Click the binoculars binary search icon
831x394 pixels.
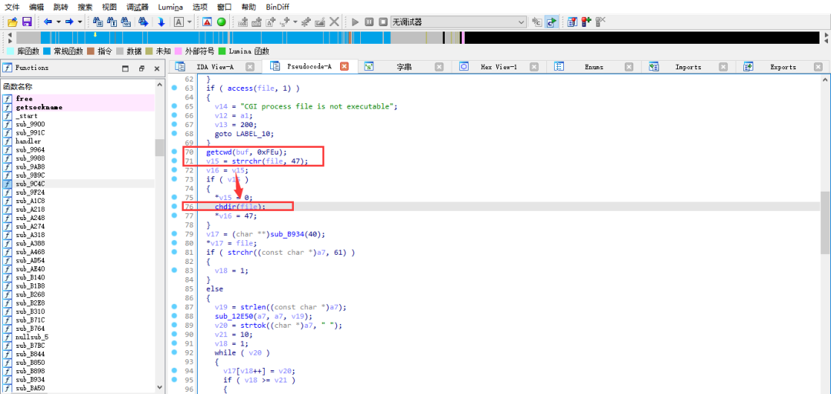(125, 22)
